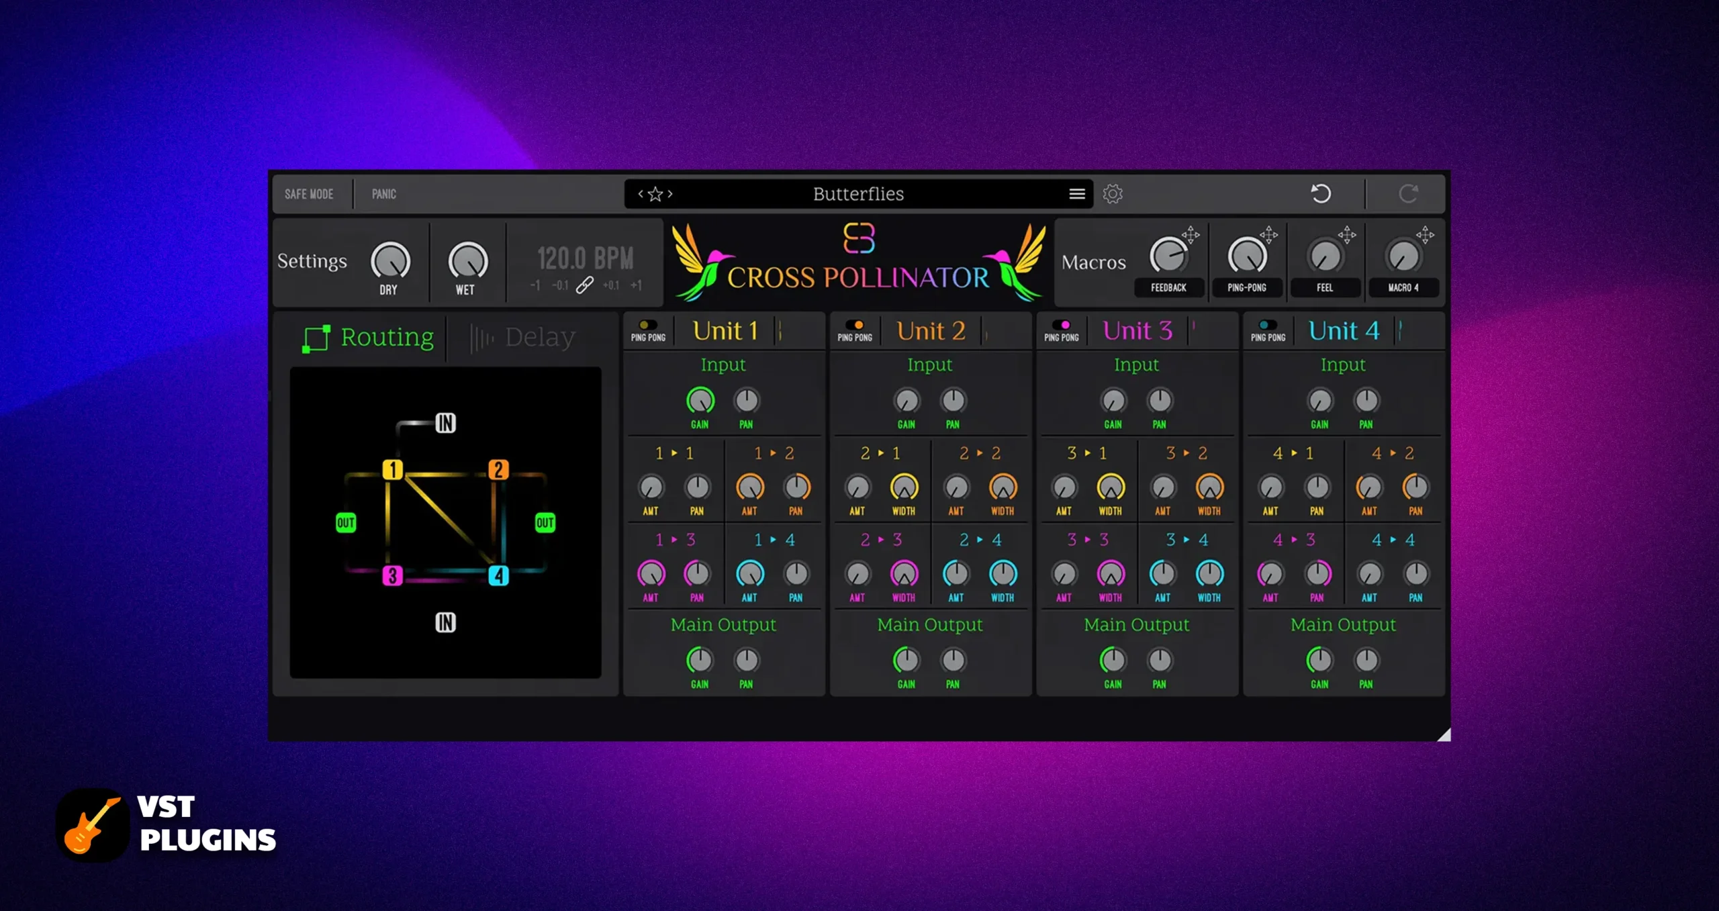Click the 4 to 3 Pan knob
The width and height of the screenshot is (1719, 911).
[x=1317, y=574]
